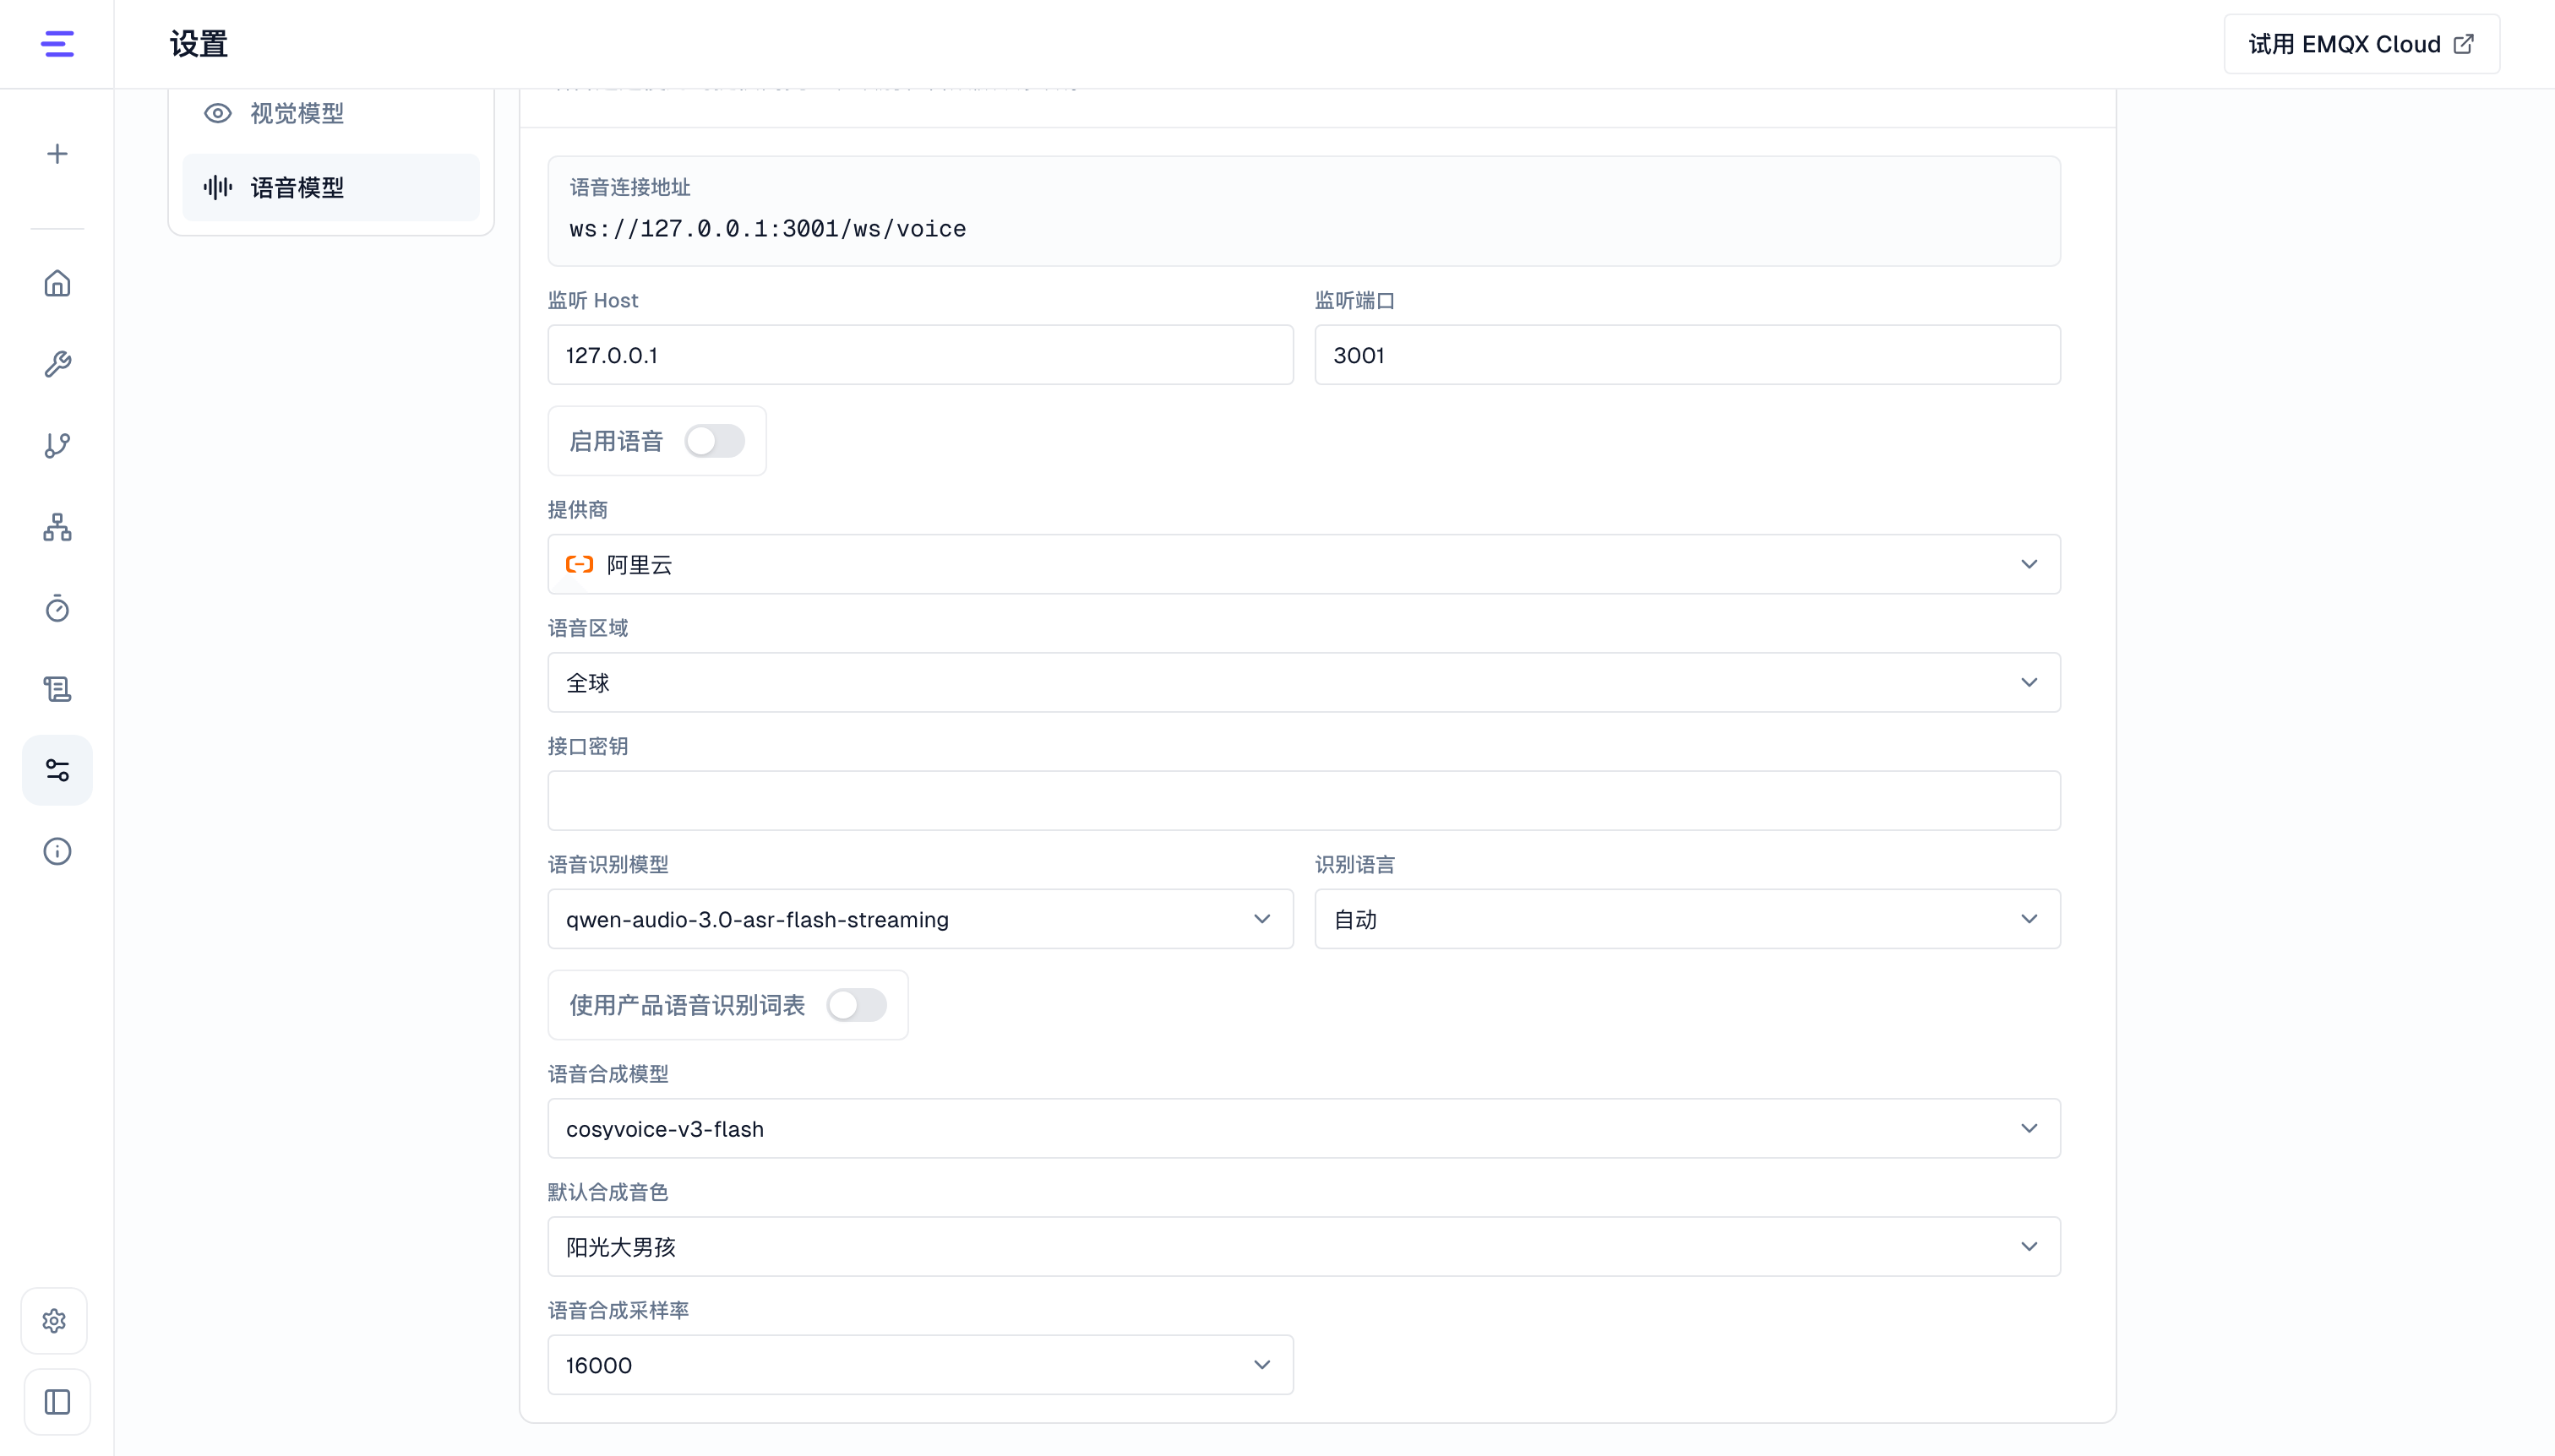Focus the 监听 Host input field
This screenshot has height=1456, width=2555.
(x=920, y=355)
